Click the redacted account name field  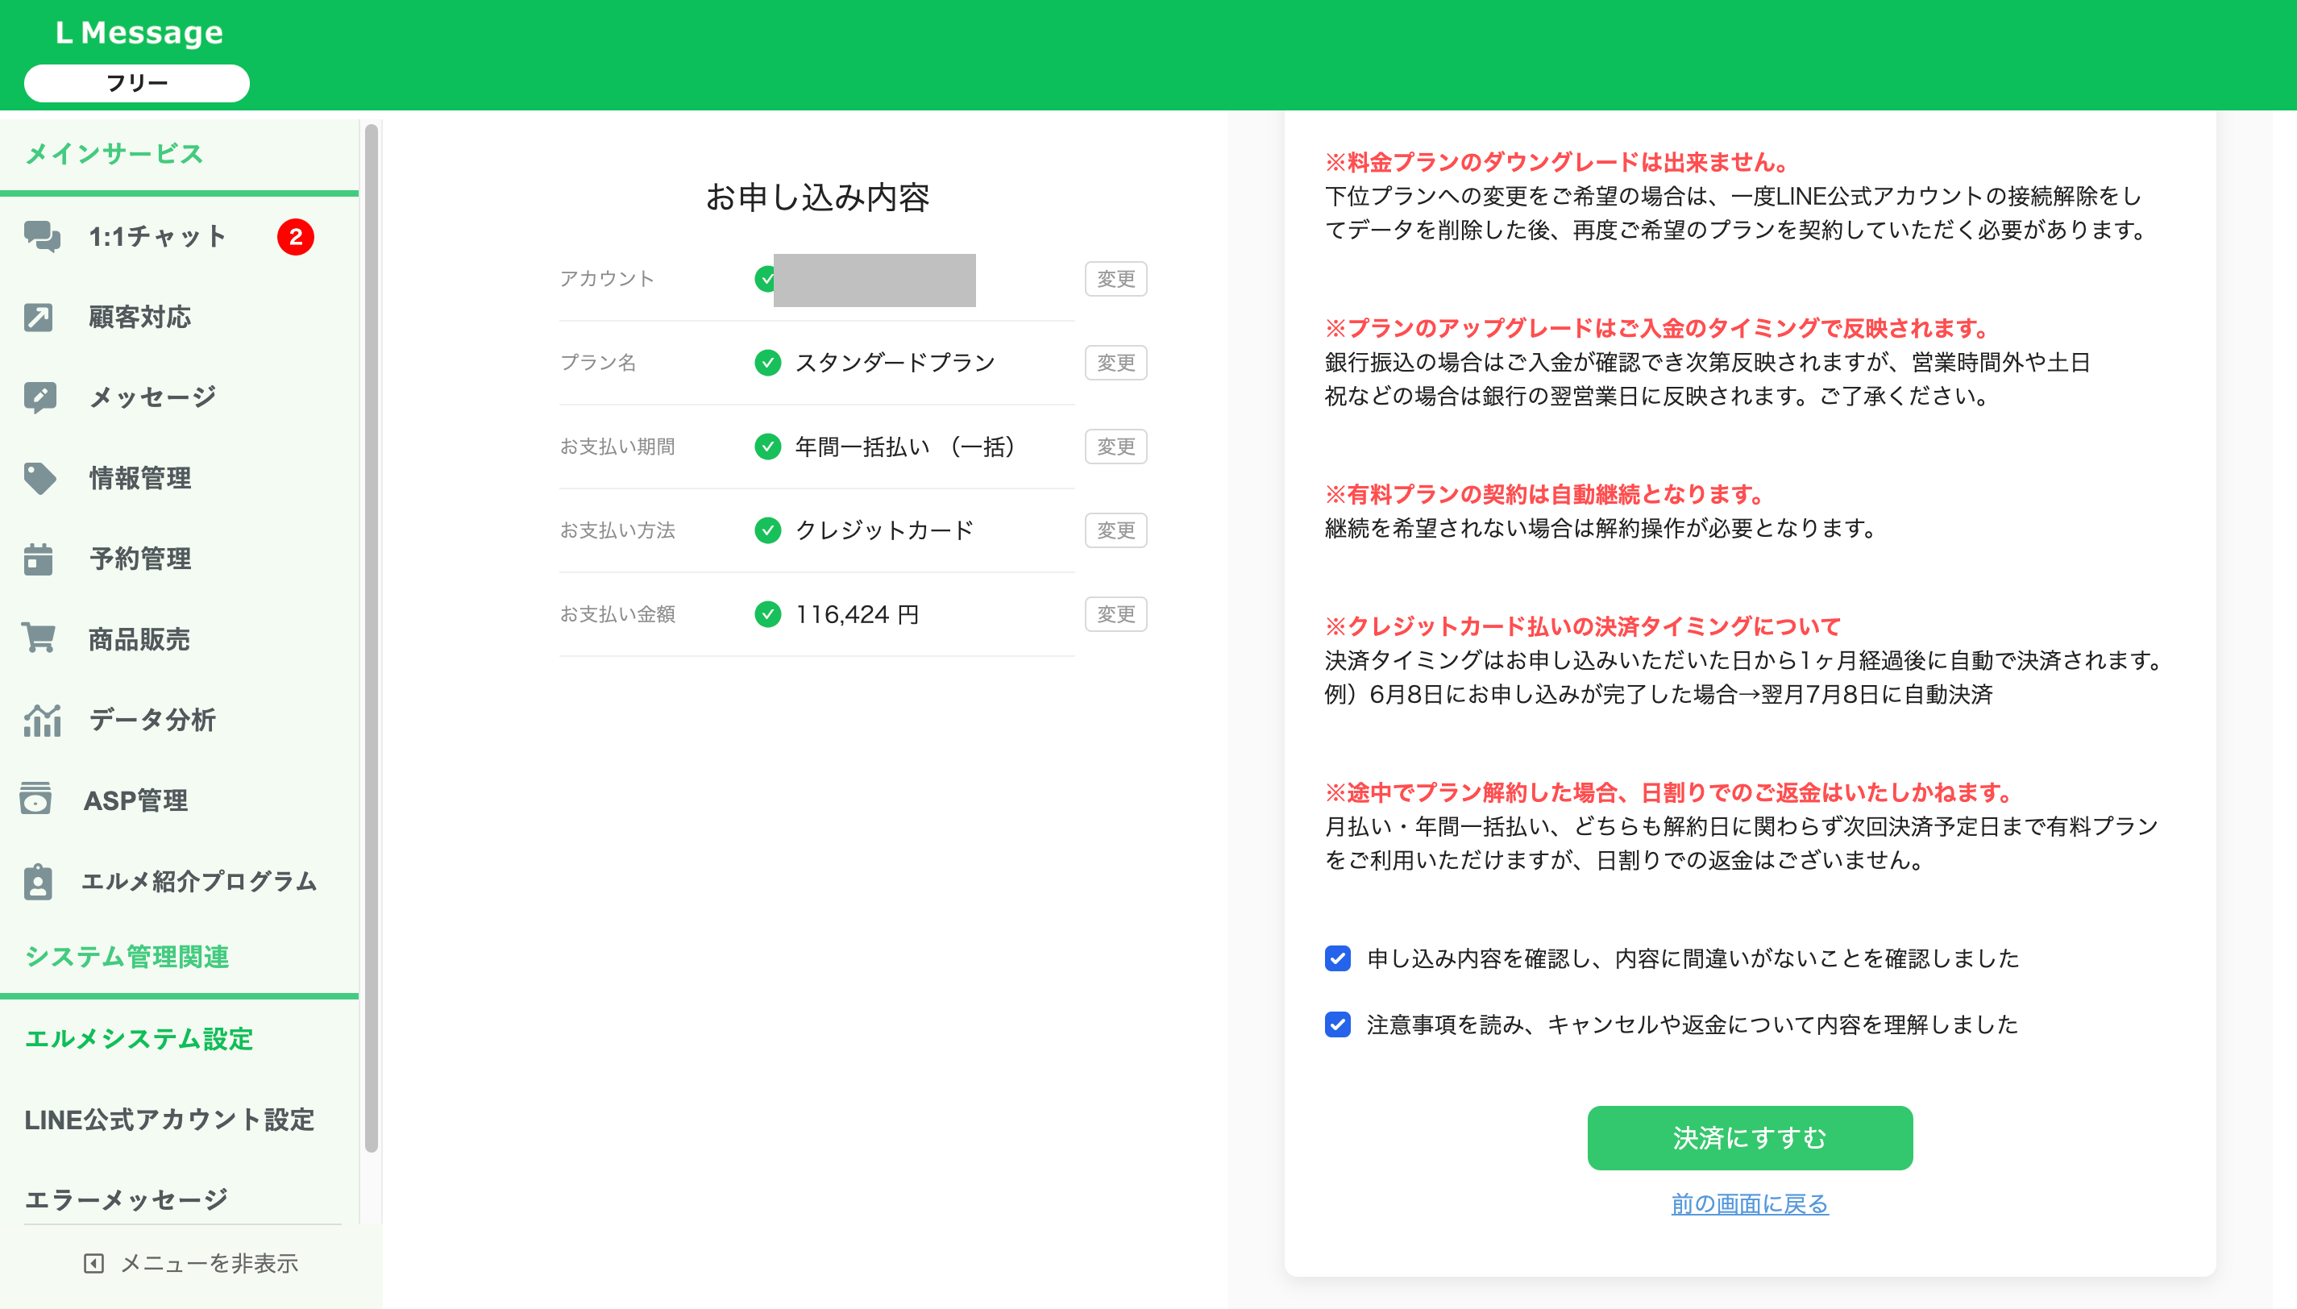[x=874, y=280]
